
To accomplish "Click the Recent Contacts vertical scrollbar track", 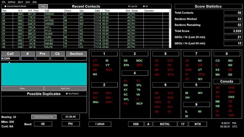I will 170,37.
